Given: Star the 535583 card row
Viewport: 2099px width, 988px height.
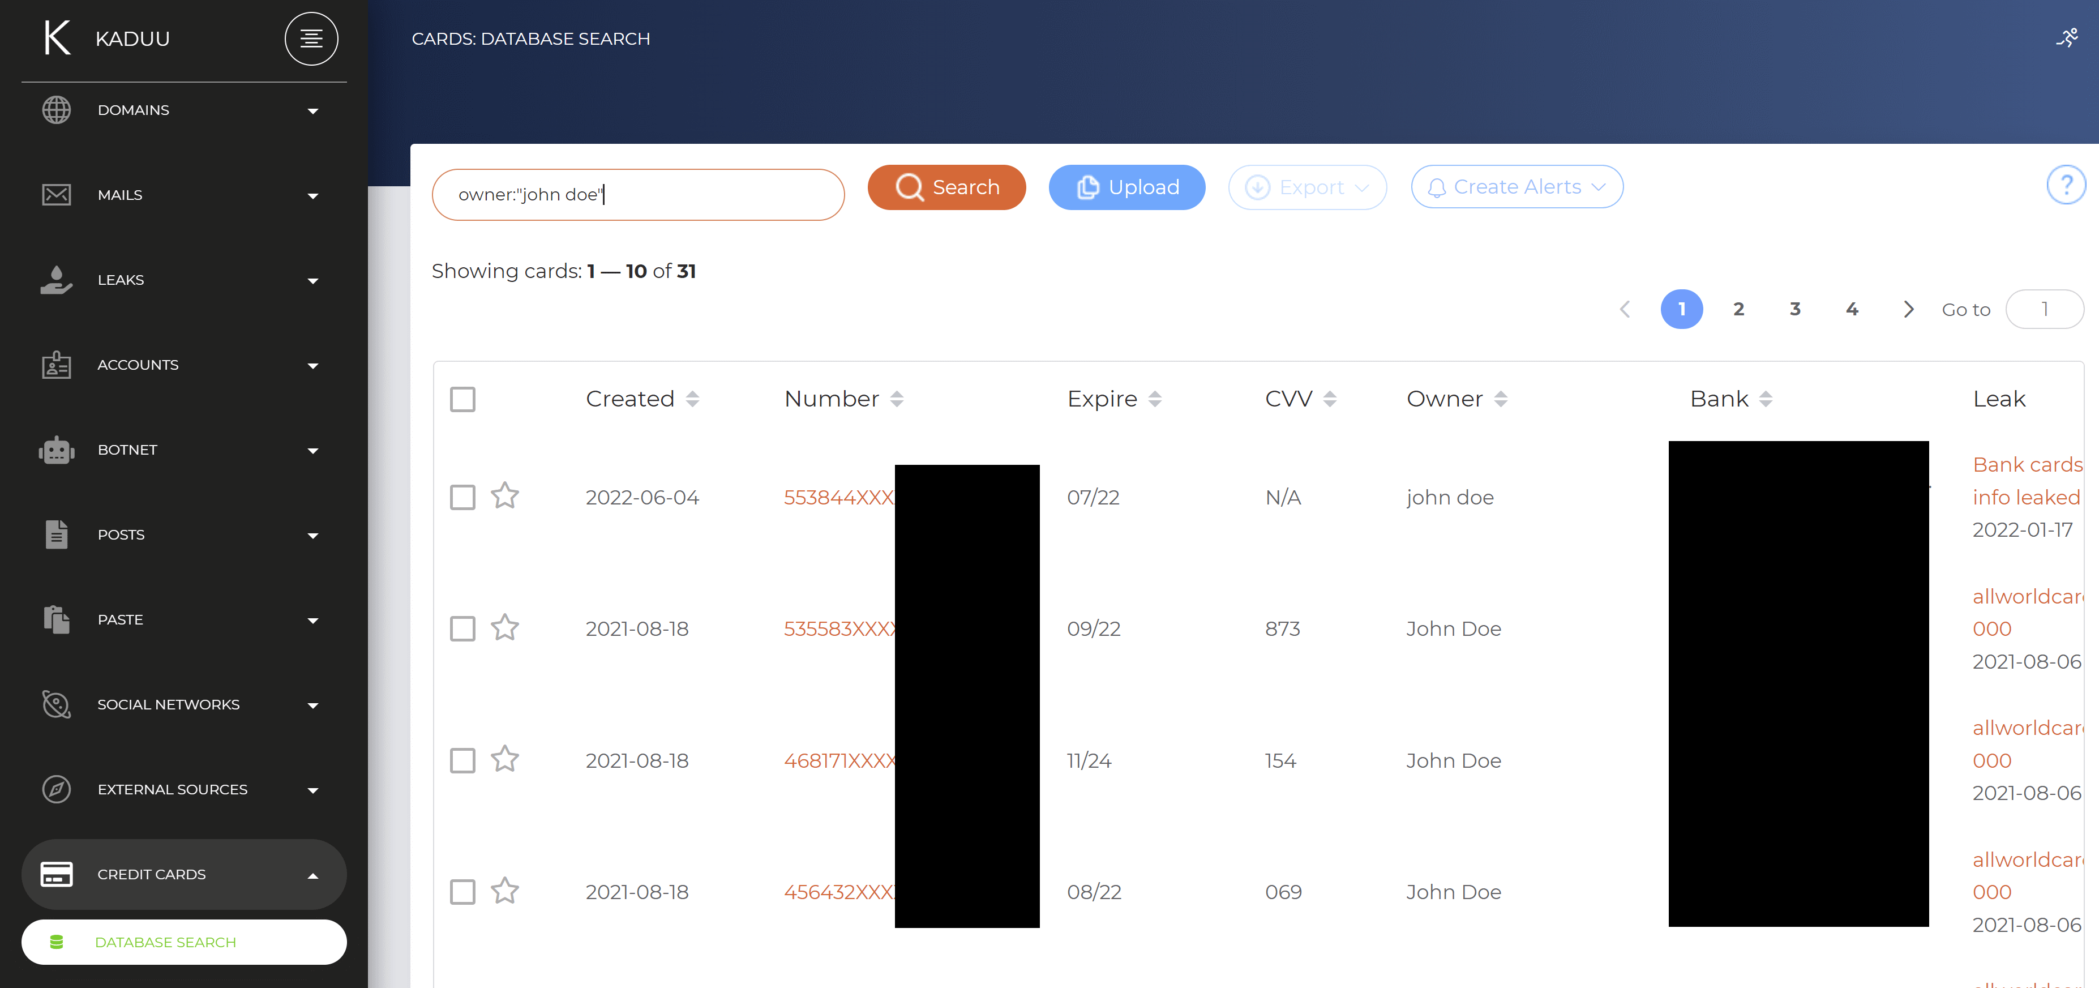Looking at the screenshot, I should pyautogui.click(x=504, y=627).
